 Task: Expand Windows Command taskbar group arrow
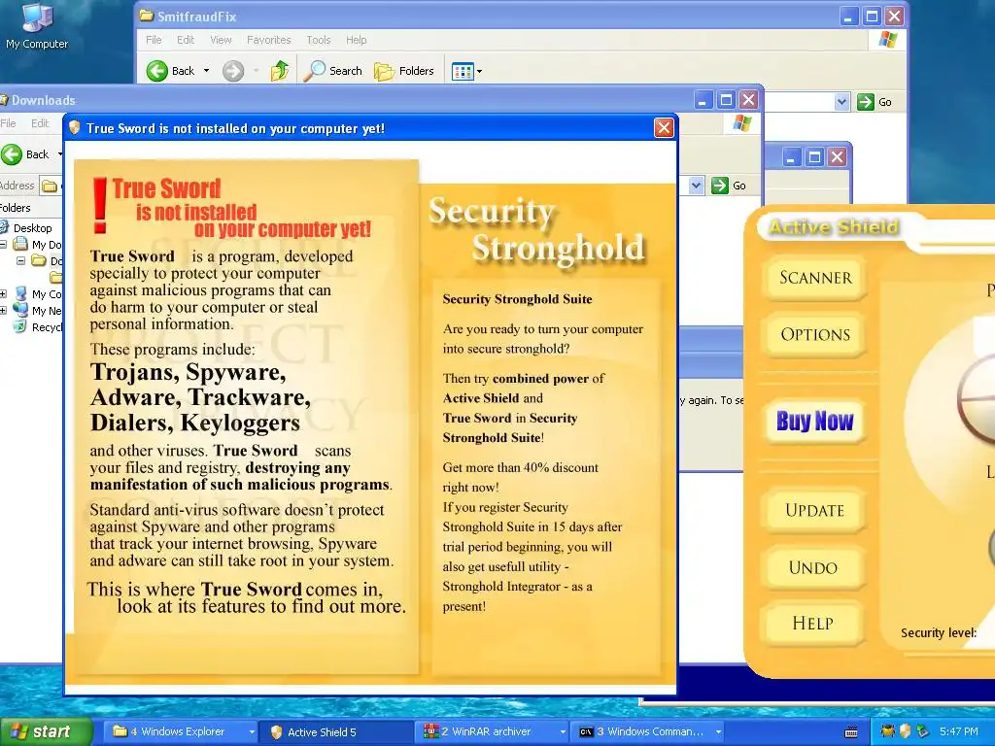point(718,731)
